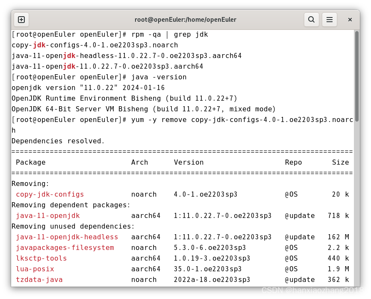Click the lua-posix package name
Image resolution: width=371 pixels, height=299 pixels.
35,269
